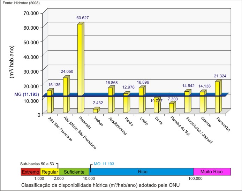Click the magenta Muito Rico segment

click(x=212, y=172)
